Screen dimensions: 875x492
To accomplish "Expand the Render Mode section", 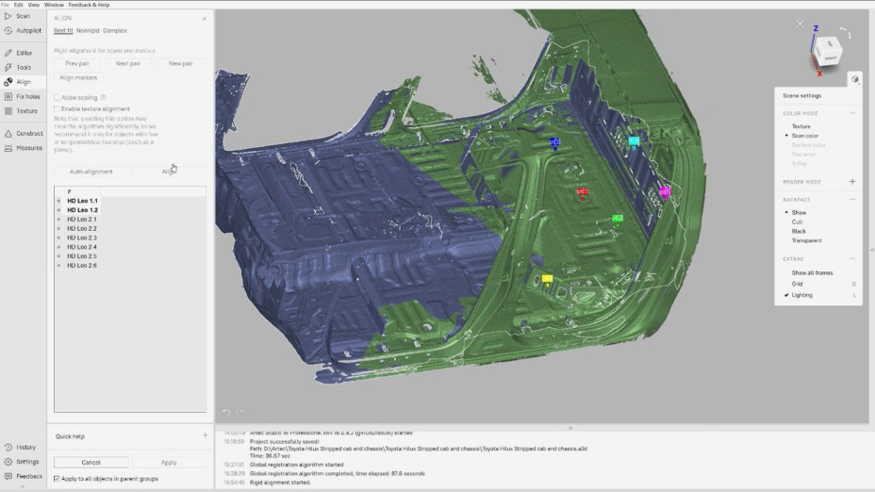I will (x=852, y=182).
